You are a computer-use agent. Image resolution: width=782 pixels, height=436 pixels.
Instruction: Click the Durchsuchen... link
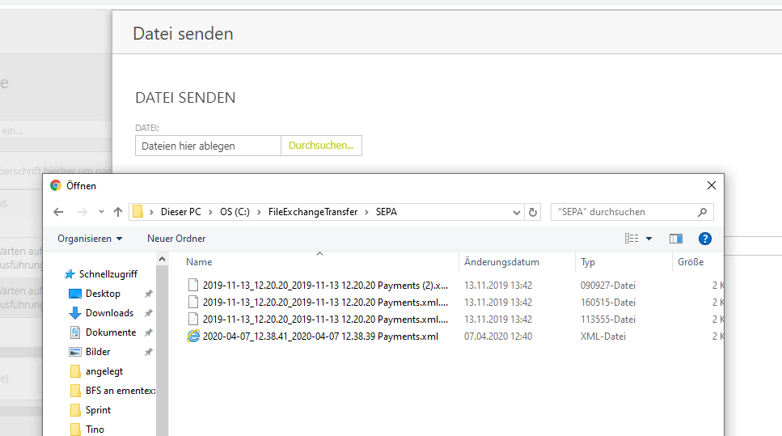321,146
